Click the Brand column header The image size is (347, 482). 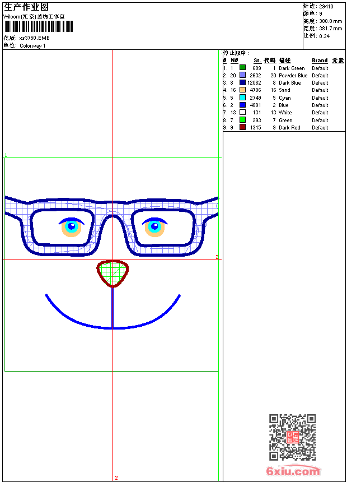click(320, 61)
